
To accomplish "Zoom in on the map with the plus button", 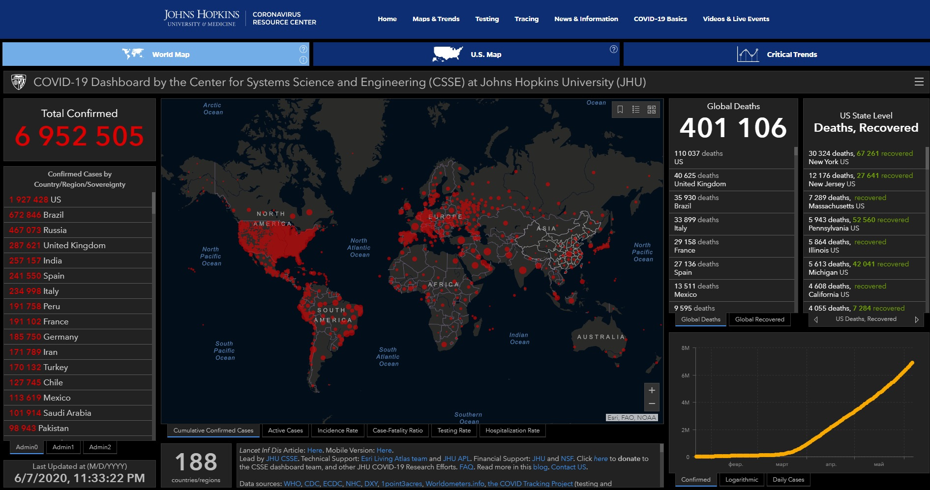I will click(x=652, y=390).
